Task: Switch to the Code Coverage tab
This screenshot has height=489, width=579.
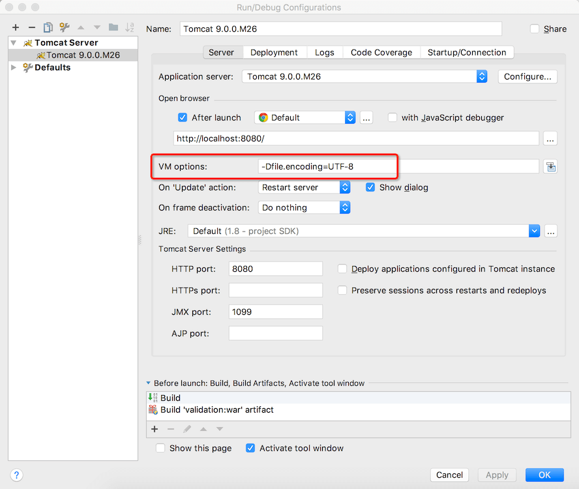Action: tap(381, 52)
